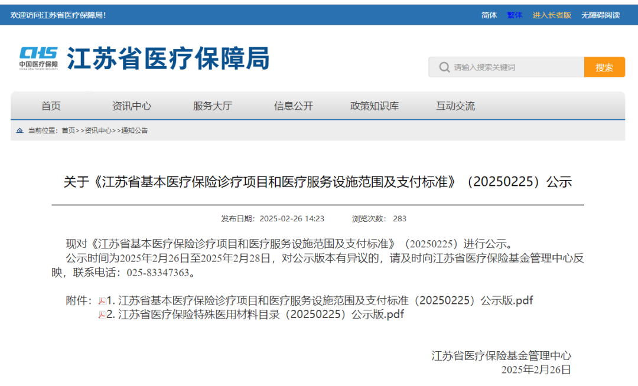The width and height of the screenshot is (638, 386).
Task: Select the 信息公开 navigation tab
Action: tap(294, 106)
